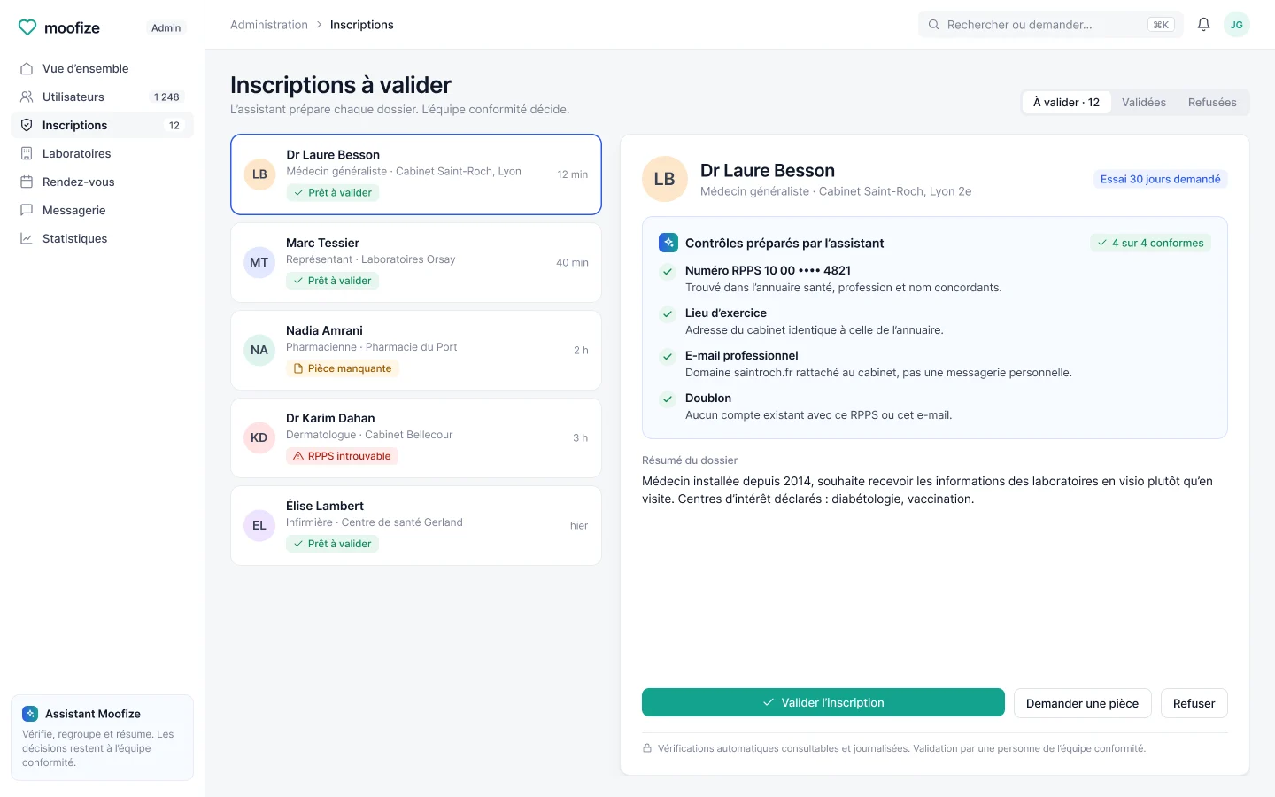This screenshot has height=797, width=1275.
Task: Select the À valider tab
Action: pyautogui.click(x=1066, y=103)
